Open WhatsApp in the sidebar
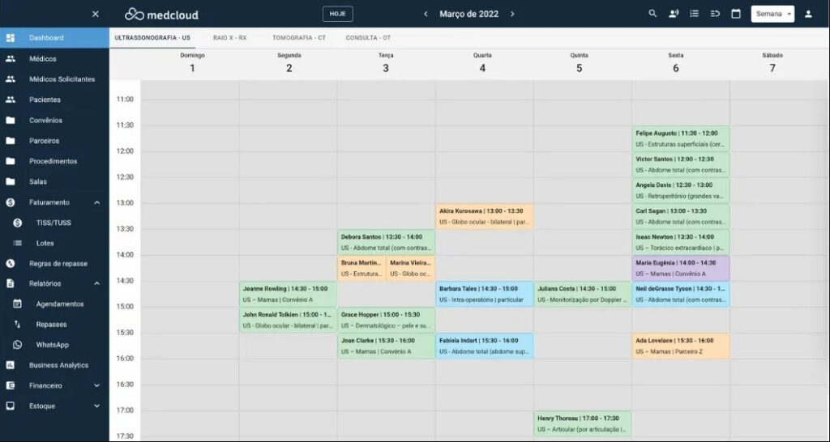Image resolution: width=830 pixels, height=442 pixels. 52,345
